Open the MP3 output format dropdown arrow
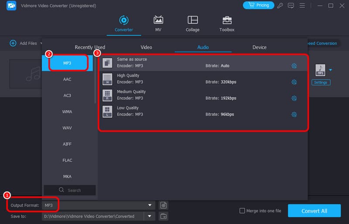 click(330, 70)
